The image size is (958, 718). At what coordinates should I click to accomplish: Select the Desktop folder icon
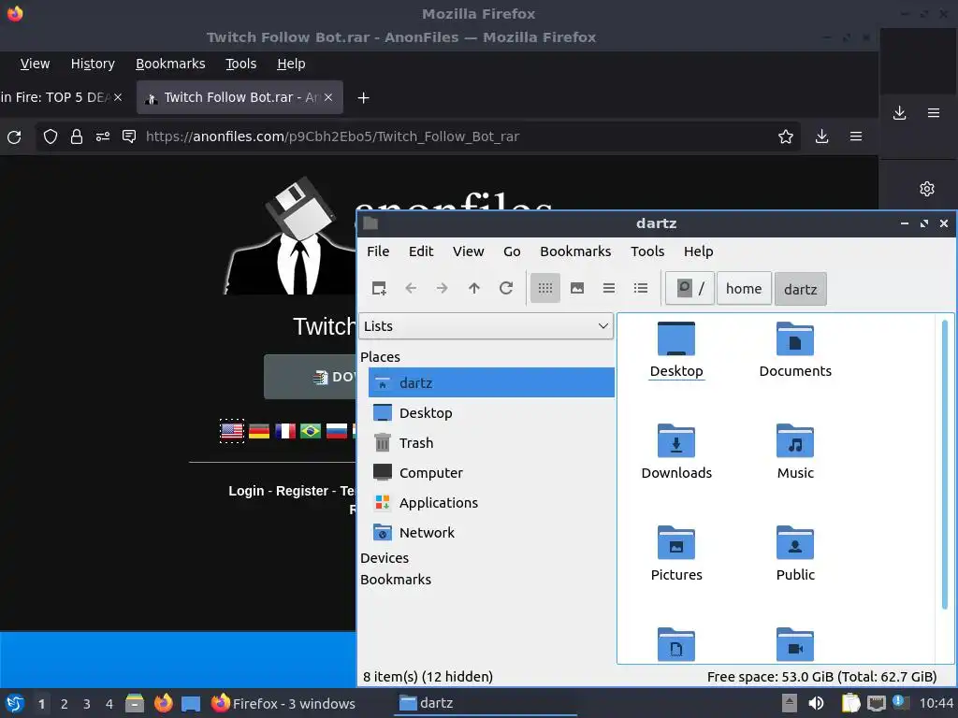(x=676, y=350)
